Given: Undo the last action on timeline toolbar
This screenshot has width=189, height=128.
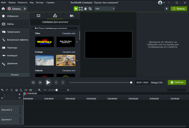Looking at the screenshot, I should pos(2,90).
